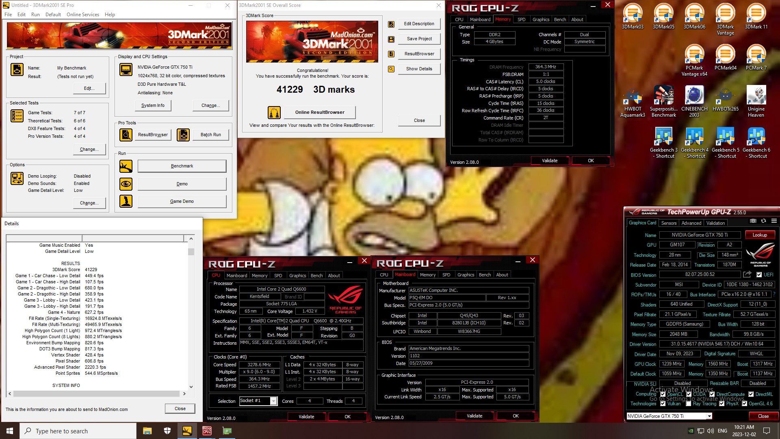Open Geekbench 6 shortcut
The height and width of the screenshot is (439, 780).
756,143
